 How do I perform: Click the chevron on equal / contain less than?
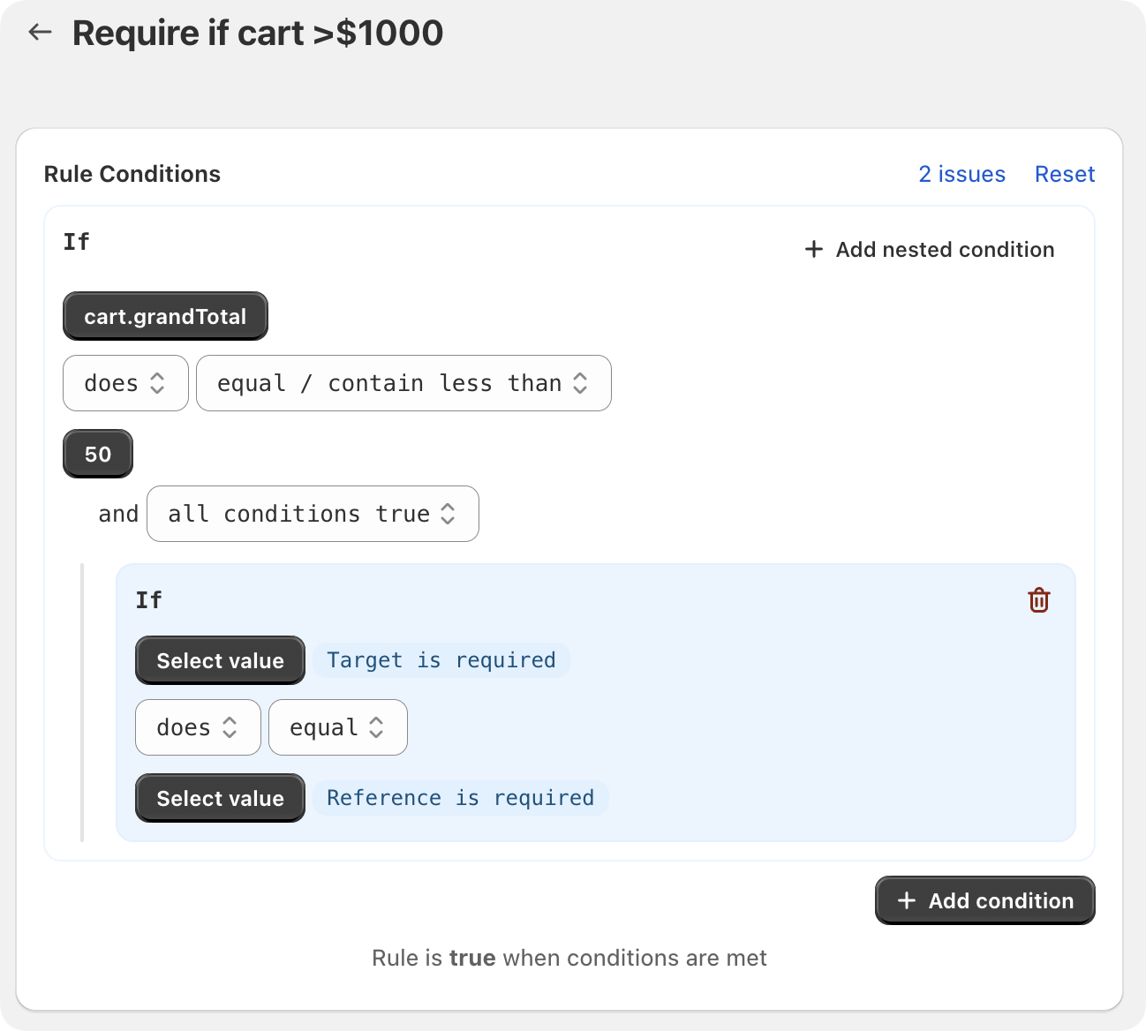pos(581,383)
